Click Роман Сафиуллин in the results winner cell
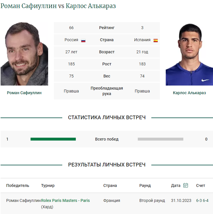213x214 pixels. 23,200
